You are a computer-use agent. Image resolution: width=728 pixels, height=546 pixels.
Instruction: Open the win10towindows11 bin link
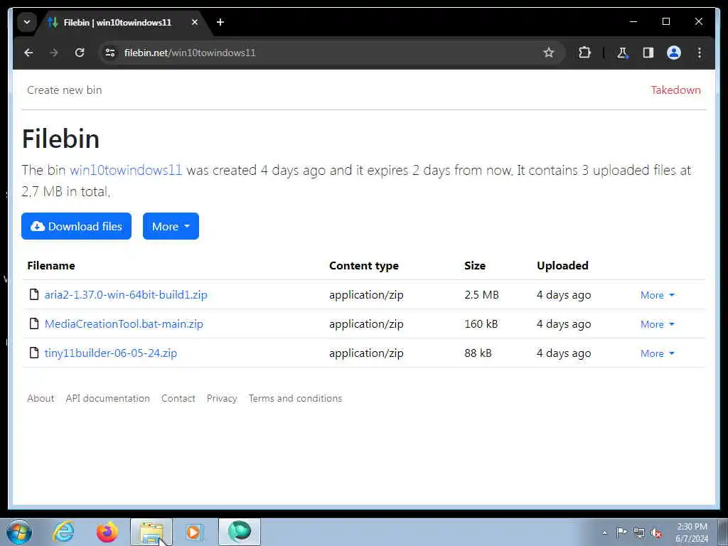click(x=126, y=170)
